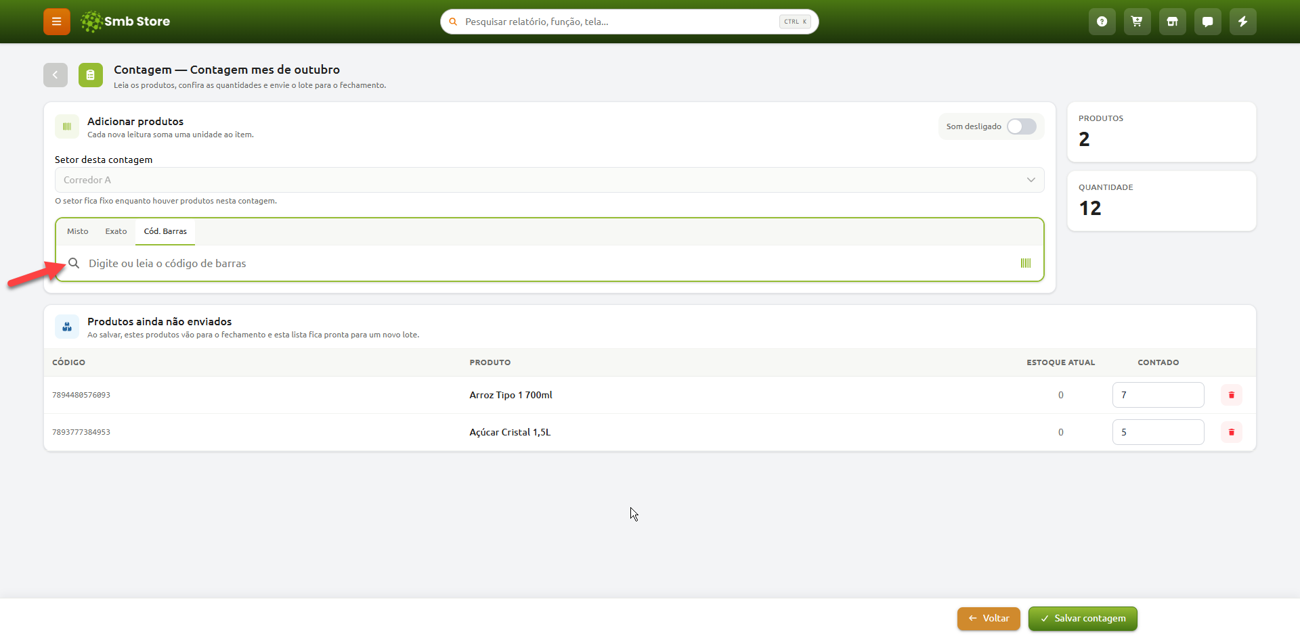
Task: Focus the barcode input field
Action: coord(550,263)
